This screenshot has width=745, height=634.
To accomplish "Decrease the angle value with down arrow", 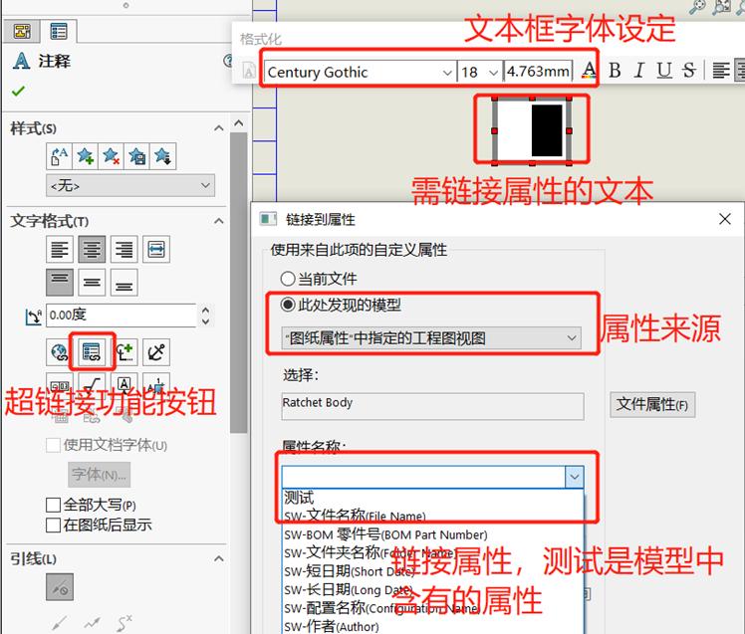I will click(205, 321).
